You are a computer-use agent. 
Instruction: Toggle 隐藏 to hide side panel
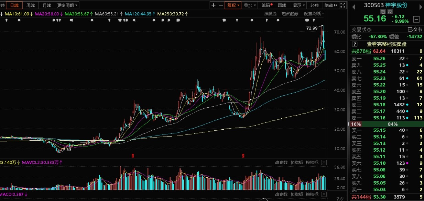tap(330, 5)
